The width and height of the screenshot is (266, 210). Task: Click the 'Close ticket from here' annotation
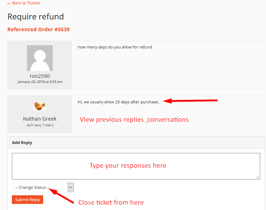point(111,202)
